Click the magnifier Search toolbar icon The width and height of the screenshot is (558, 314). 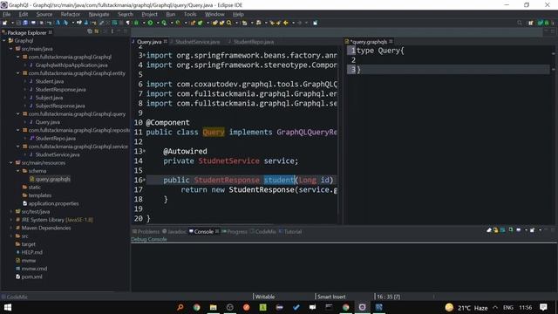[228, 23]
